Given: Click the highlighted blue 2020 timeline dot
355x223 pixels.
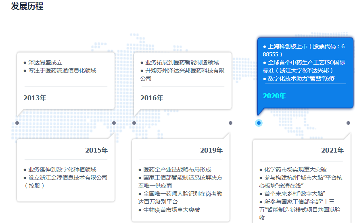Looking at the screenshot, I should 259,123.
